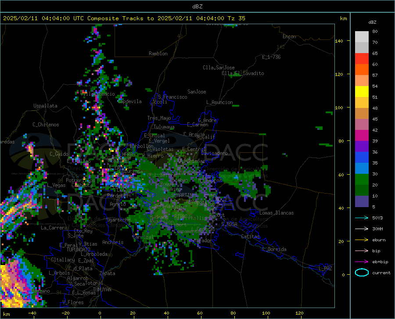The image size is (395, 319).
Task: Click the blue 35–36 dBZ swatch
Action: pyautogui.click(x=362, y=158)
